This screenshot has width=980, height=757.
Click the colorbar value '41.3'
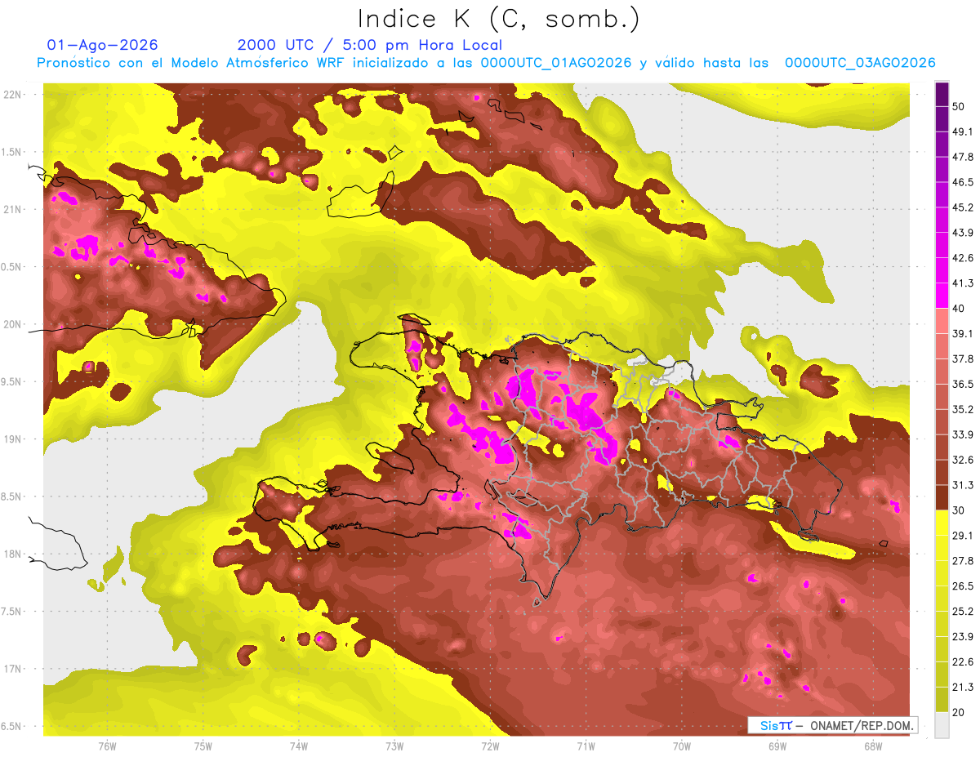click(x=962, y=283)
